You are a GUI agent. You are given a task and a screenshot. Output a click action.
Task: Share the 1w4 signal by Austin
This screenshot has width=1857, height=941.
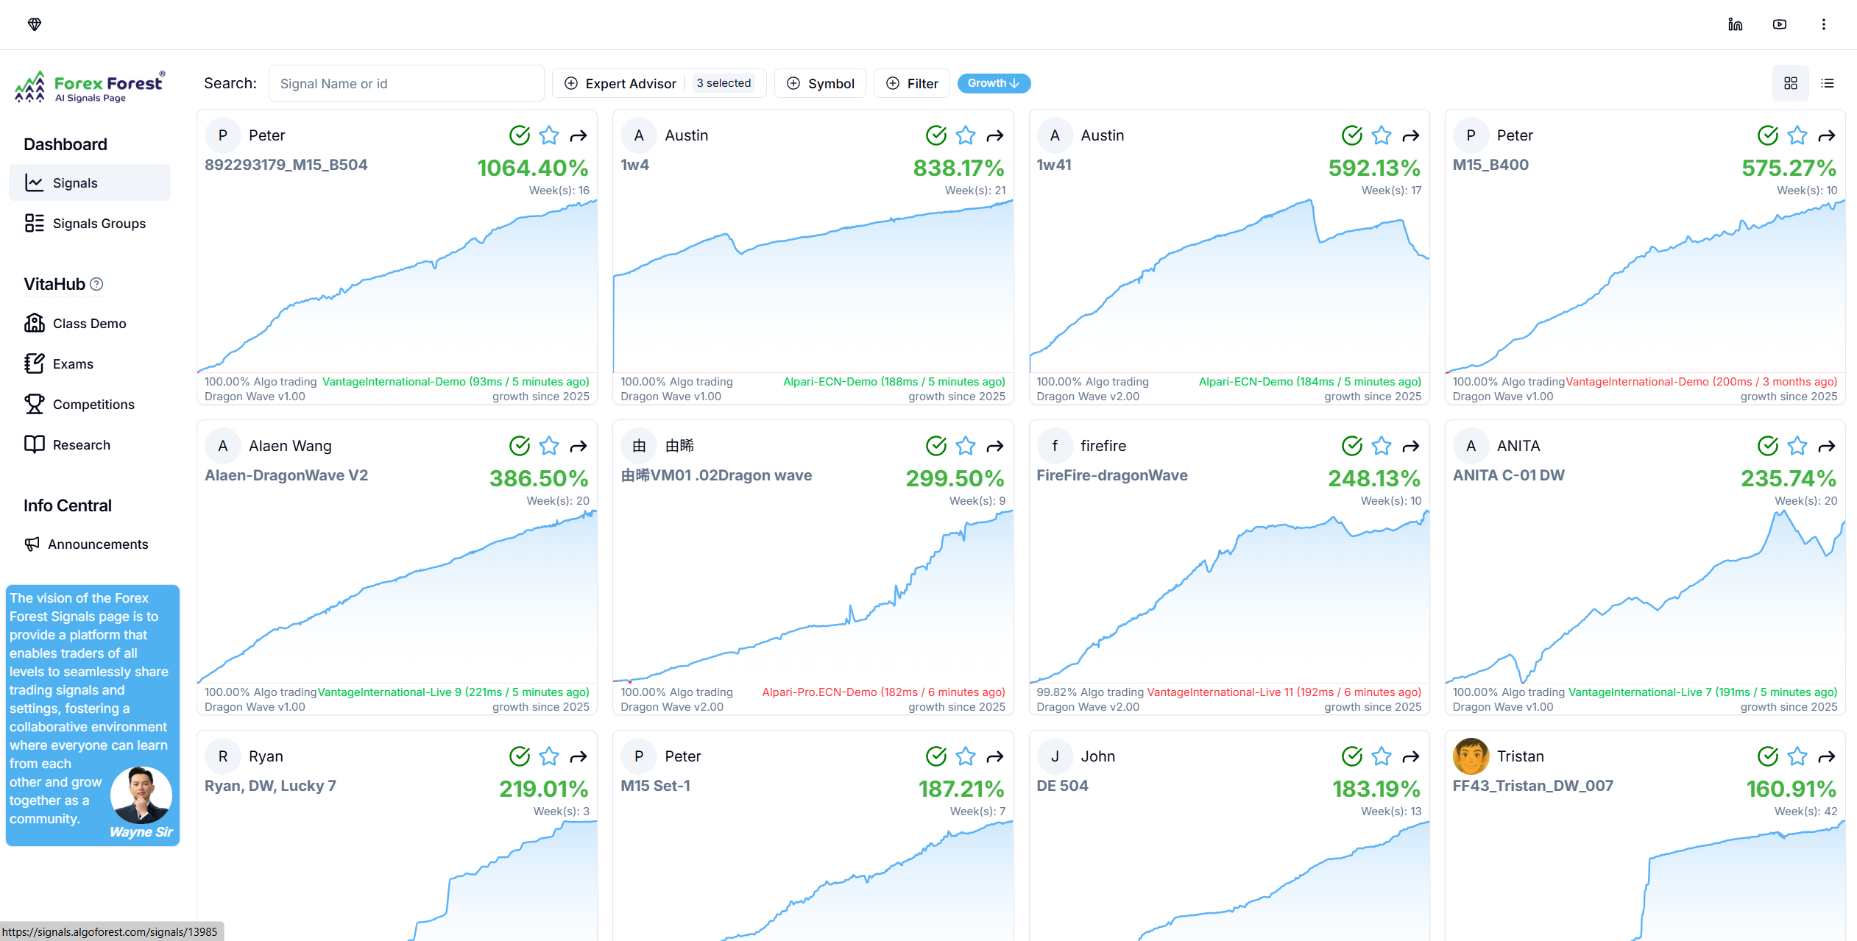995,135
